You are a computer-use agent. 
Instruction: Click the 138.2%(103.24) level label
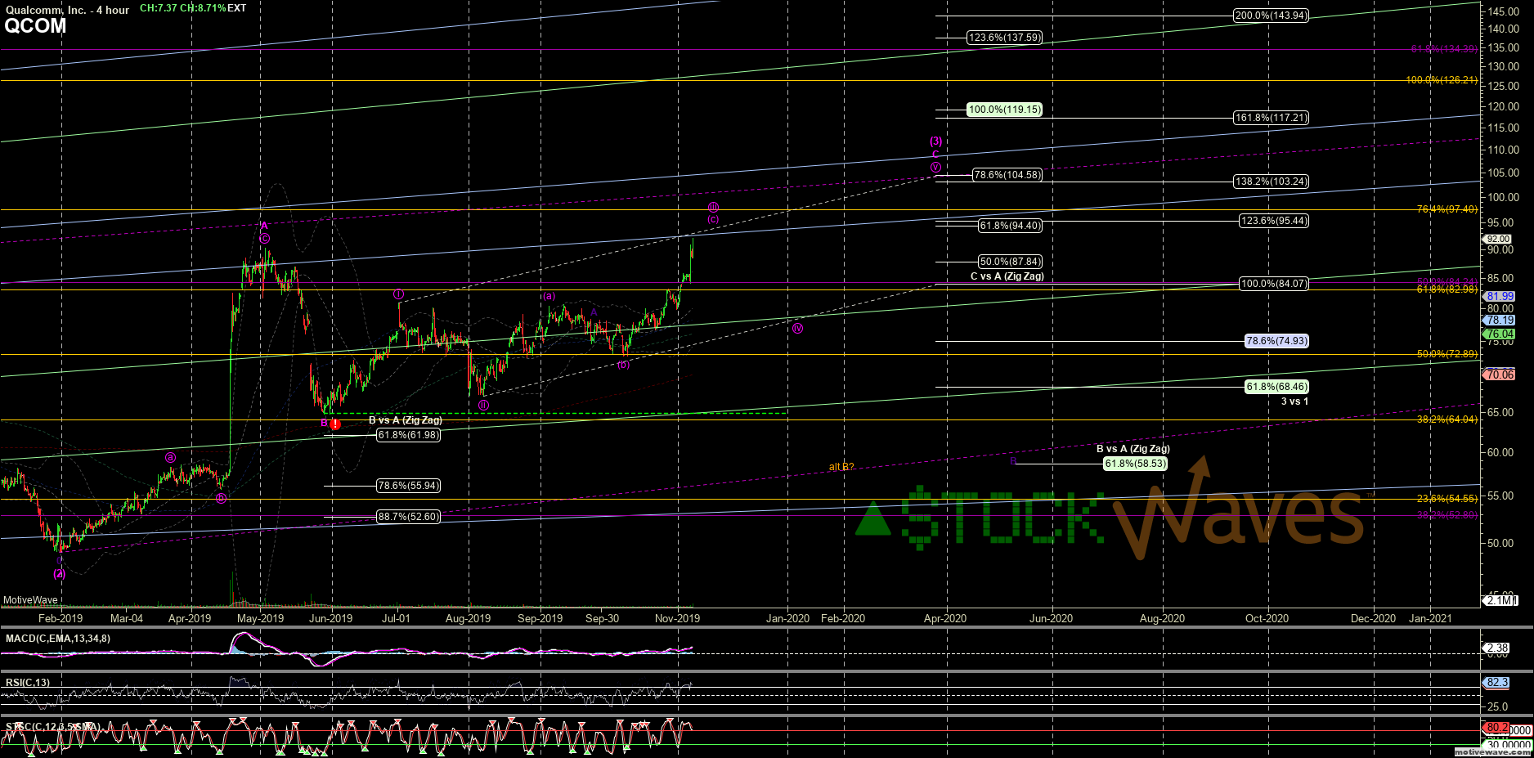point(1271,182)
